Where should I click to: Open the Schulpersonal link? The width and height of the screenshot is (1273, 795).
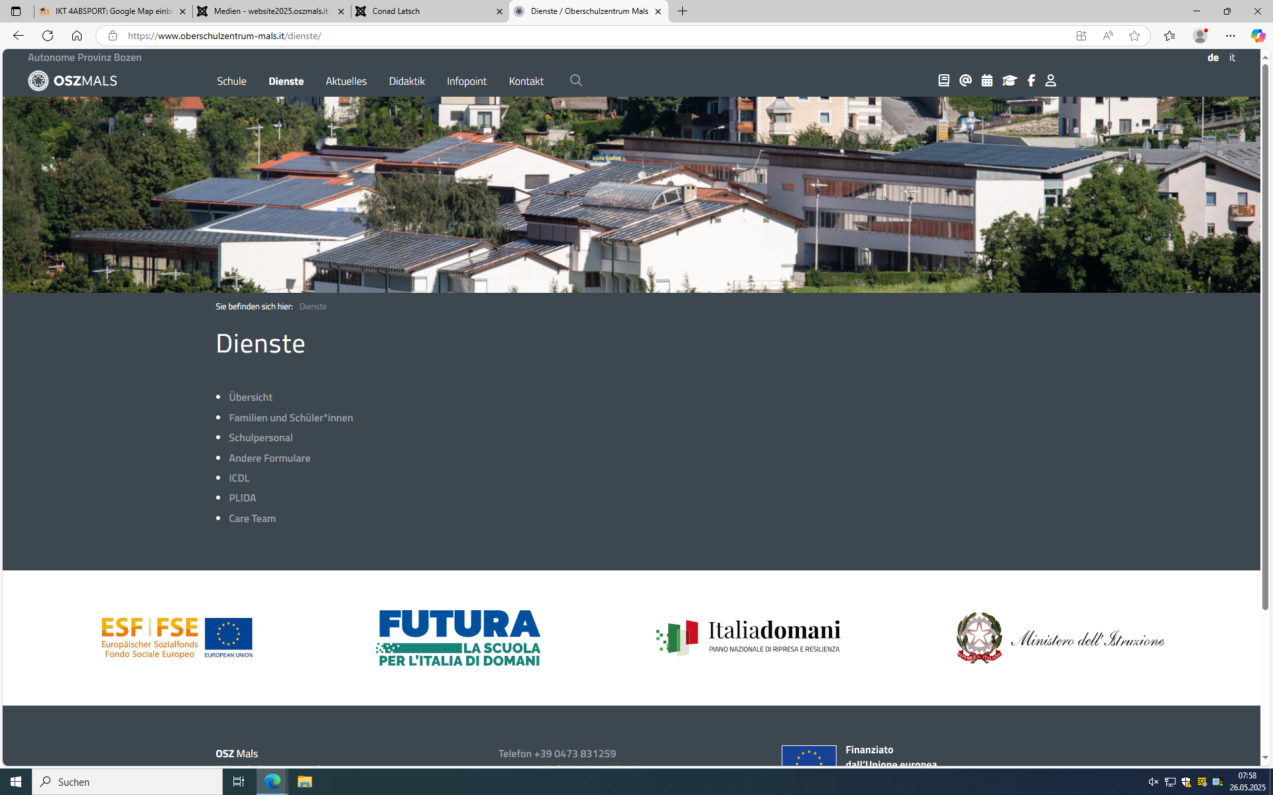(x=261, y=437)
